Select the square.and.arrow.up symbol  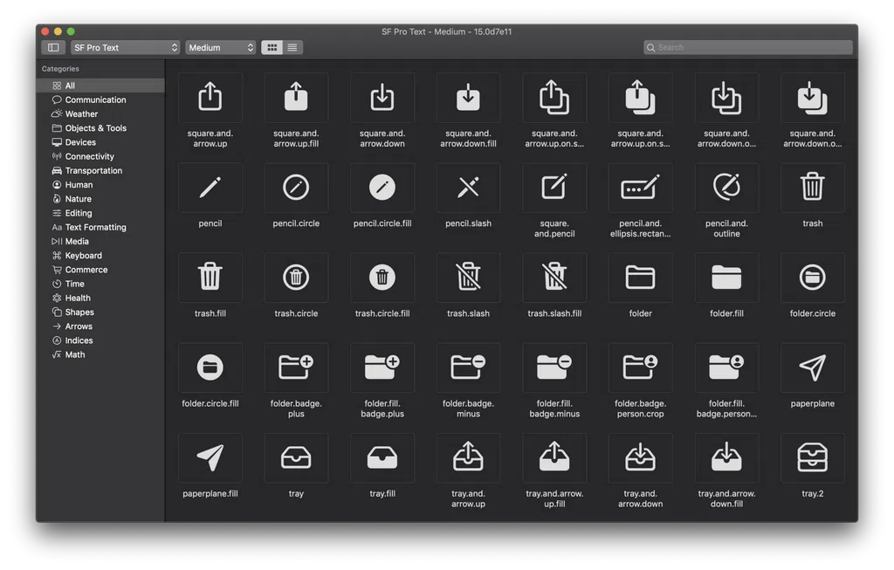[210, 98]
